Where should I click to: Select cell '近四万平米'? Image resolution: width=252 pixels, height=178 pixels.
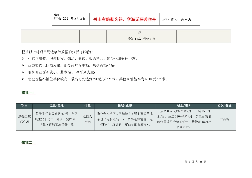[88, 119]
